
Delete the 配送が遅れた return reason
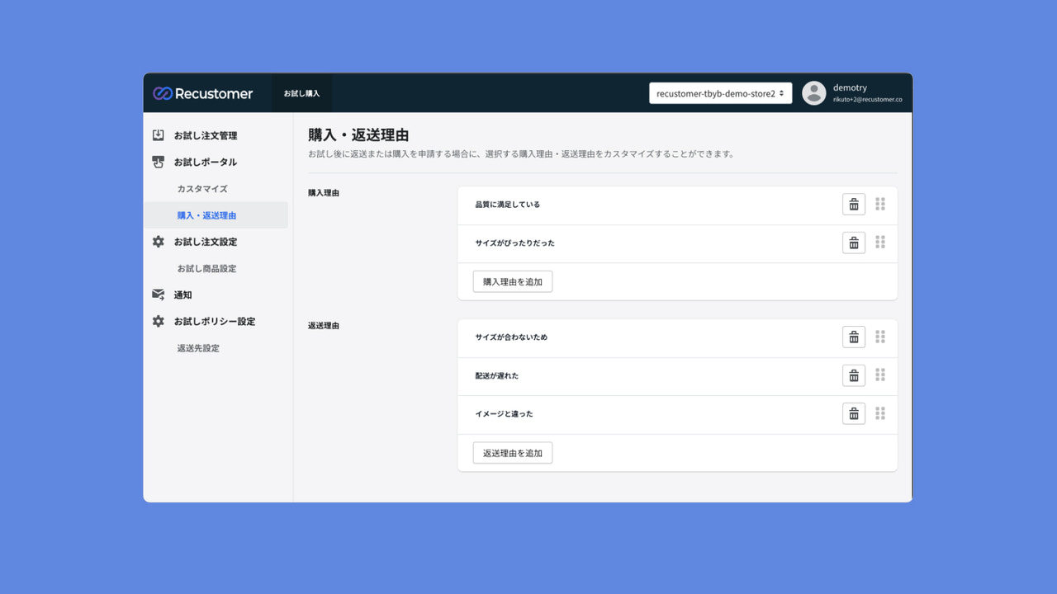[854, 375]
